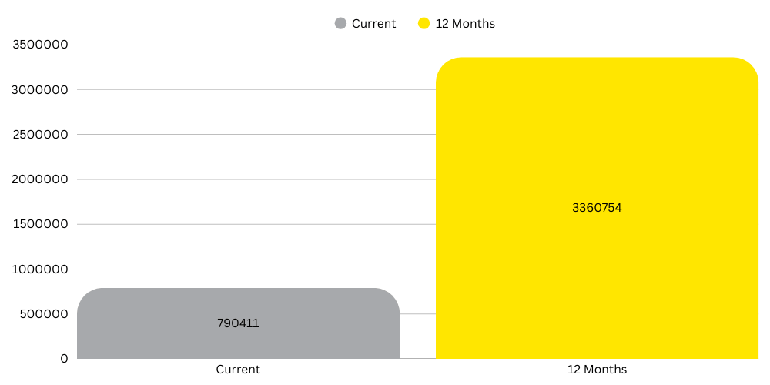Toggle the Current series legend label
The image size is (770, 385).
pos(373,24)
